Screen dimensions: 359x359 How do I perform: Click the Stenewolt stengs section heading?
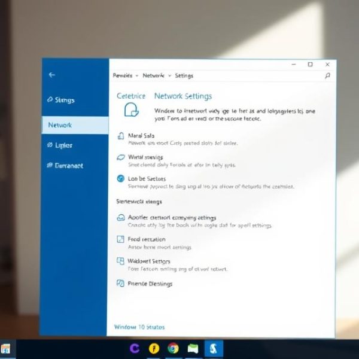(139, 202)
